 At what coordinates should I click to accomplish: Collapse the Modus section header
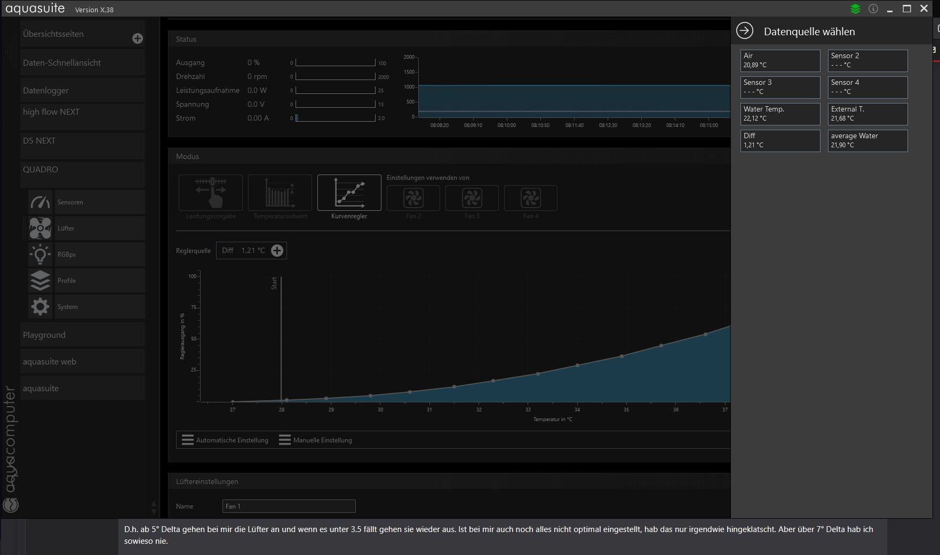[449, 156]
